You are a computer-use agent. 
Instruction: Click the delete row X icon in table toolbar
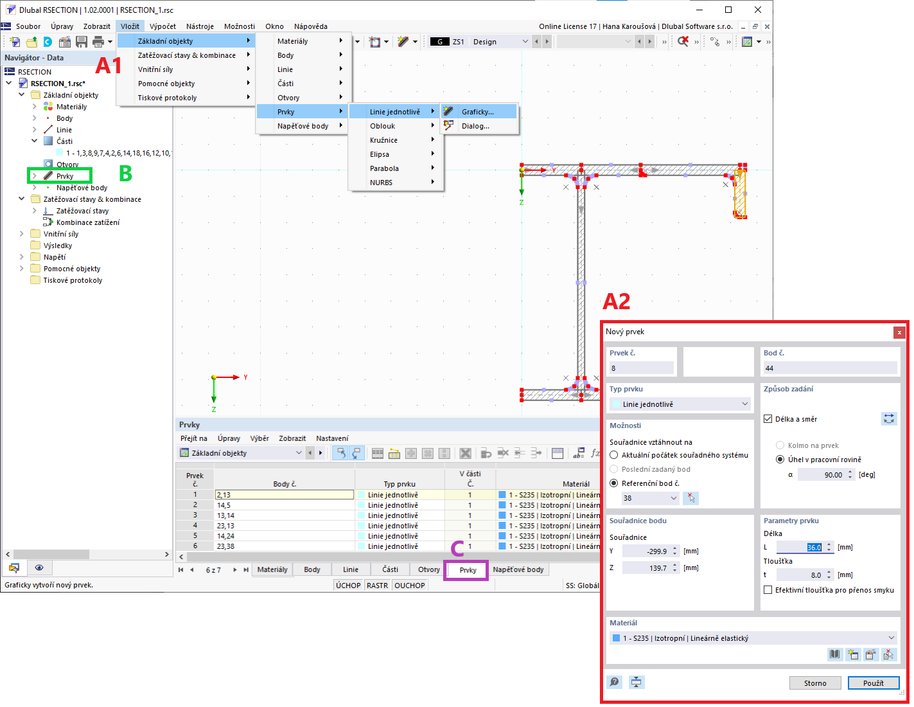tap(466, 453)
